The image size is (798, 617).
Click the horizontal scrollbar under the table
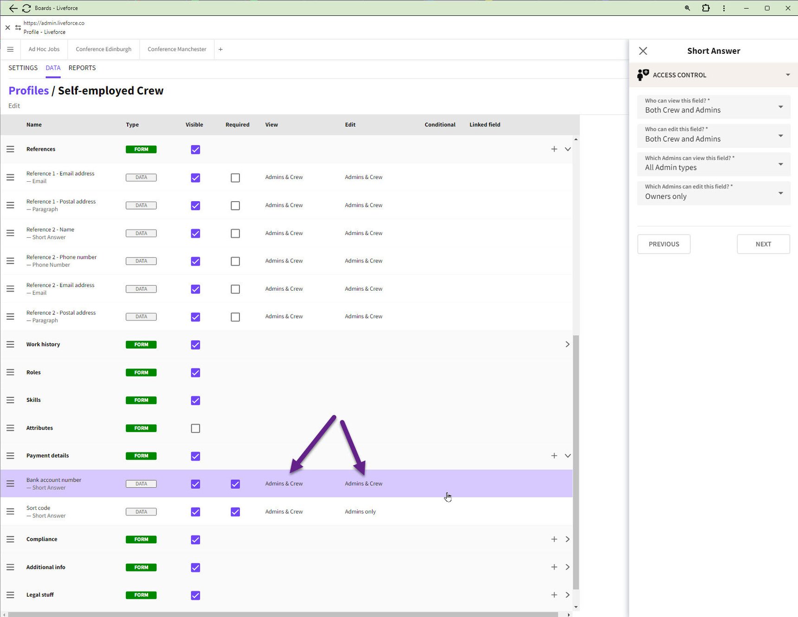pos(283,614)
